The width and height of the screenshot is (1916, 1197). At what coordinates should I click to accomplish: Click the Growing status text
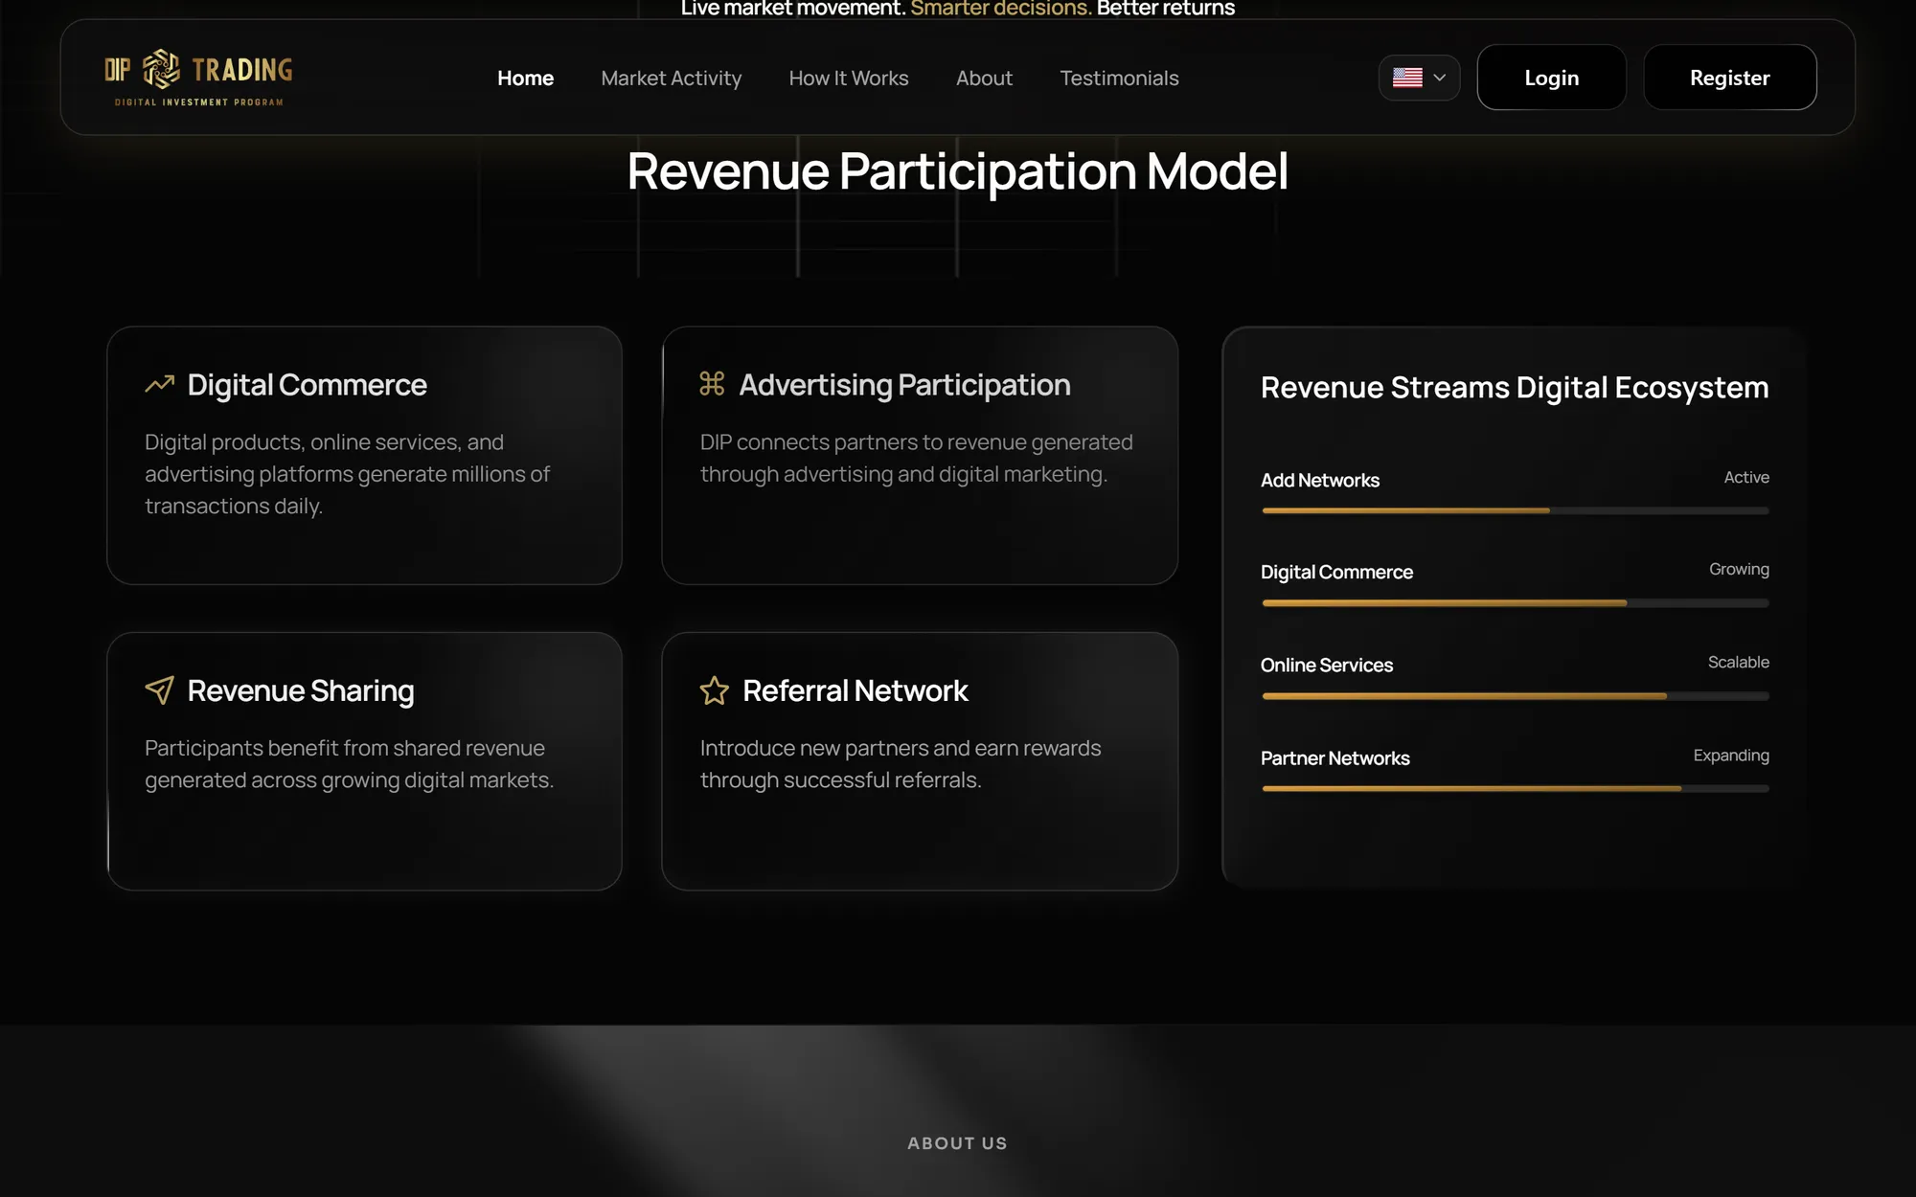(x=1739, y=569)
